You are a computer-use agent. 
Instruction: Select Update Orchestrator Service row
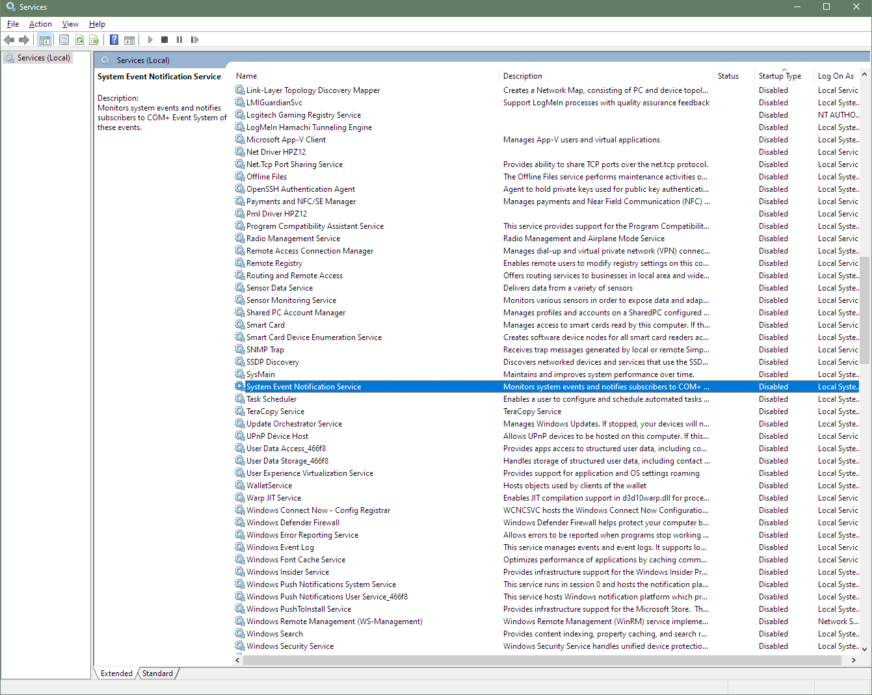coord(546,424)
